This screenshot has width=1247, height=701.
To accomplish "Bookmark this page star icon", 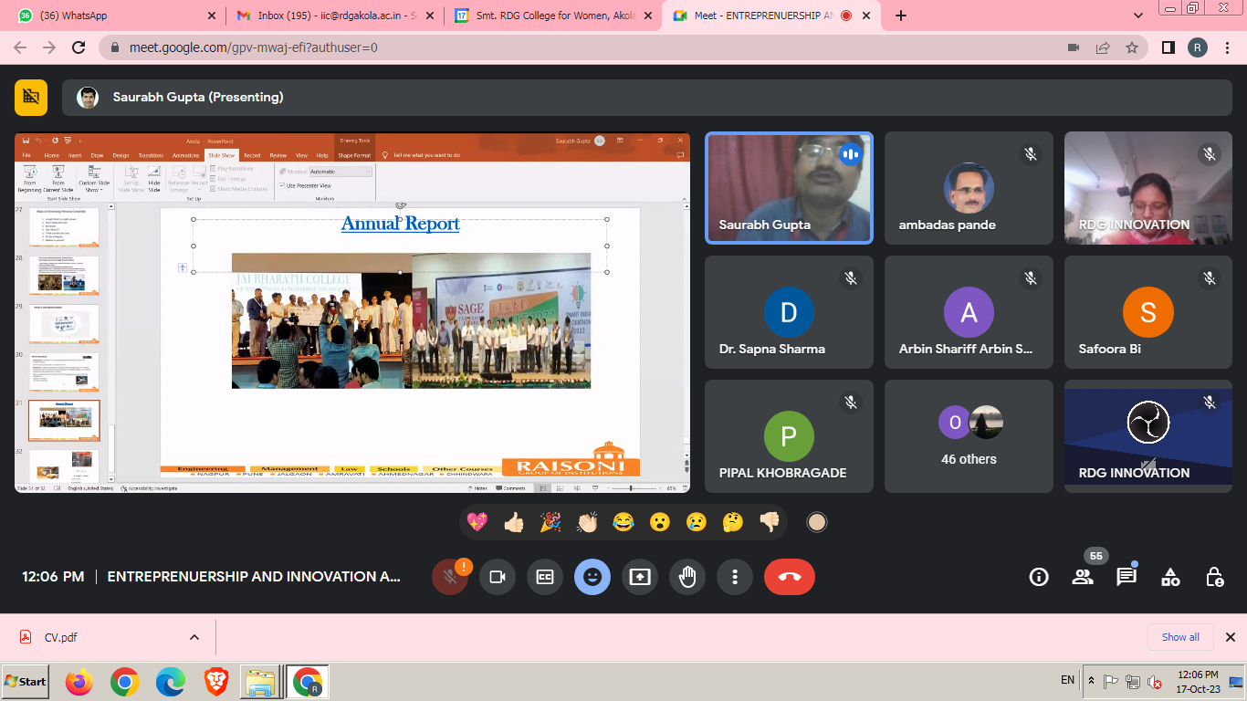I will [x=1132, y=47].
